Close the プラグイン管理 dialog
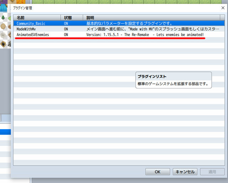 [223, 8]
